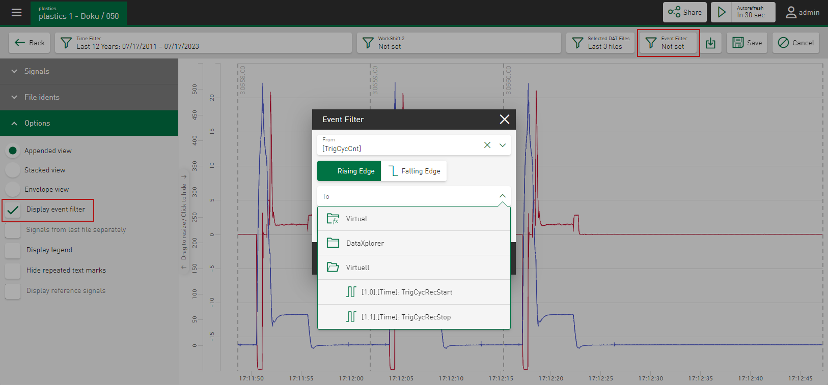The width and height of the screenshot is (828, 385).
Task: Go Back to previous page
Action: click(x=30, y=43)
